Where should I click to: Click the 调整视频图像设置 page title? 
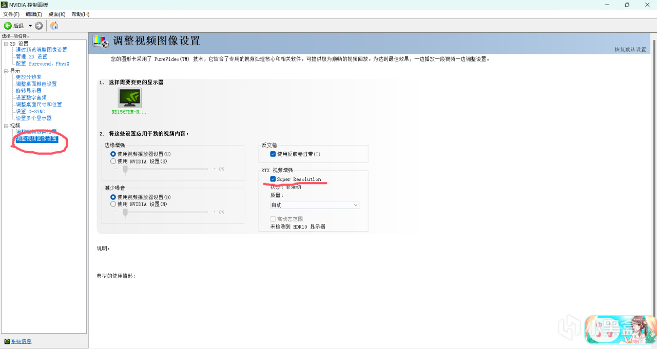pyautogui.click(x=157, y=41)
